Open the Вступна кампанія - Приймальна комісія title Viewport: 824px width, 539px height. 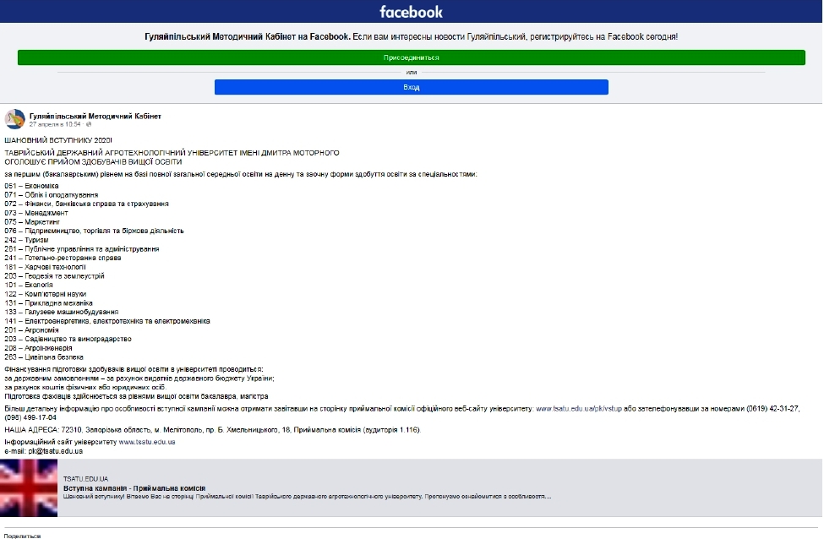coord(134,488)
